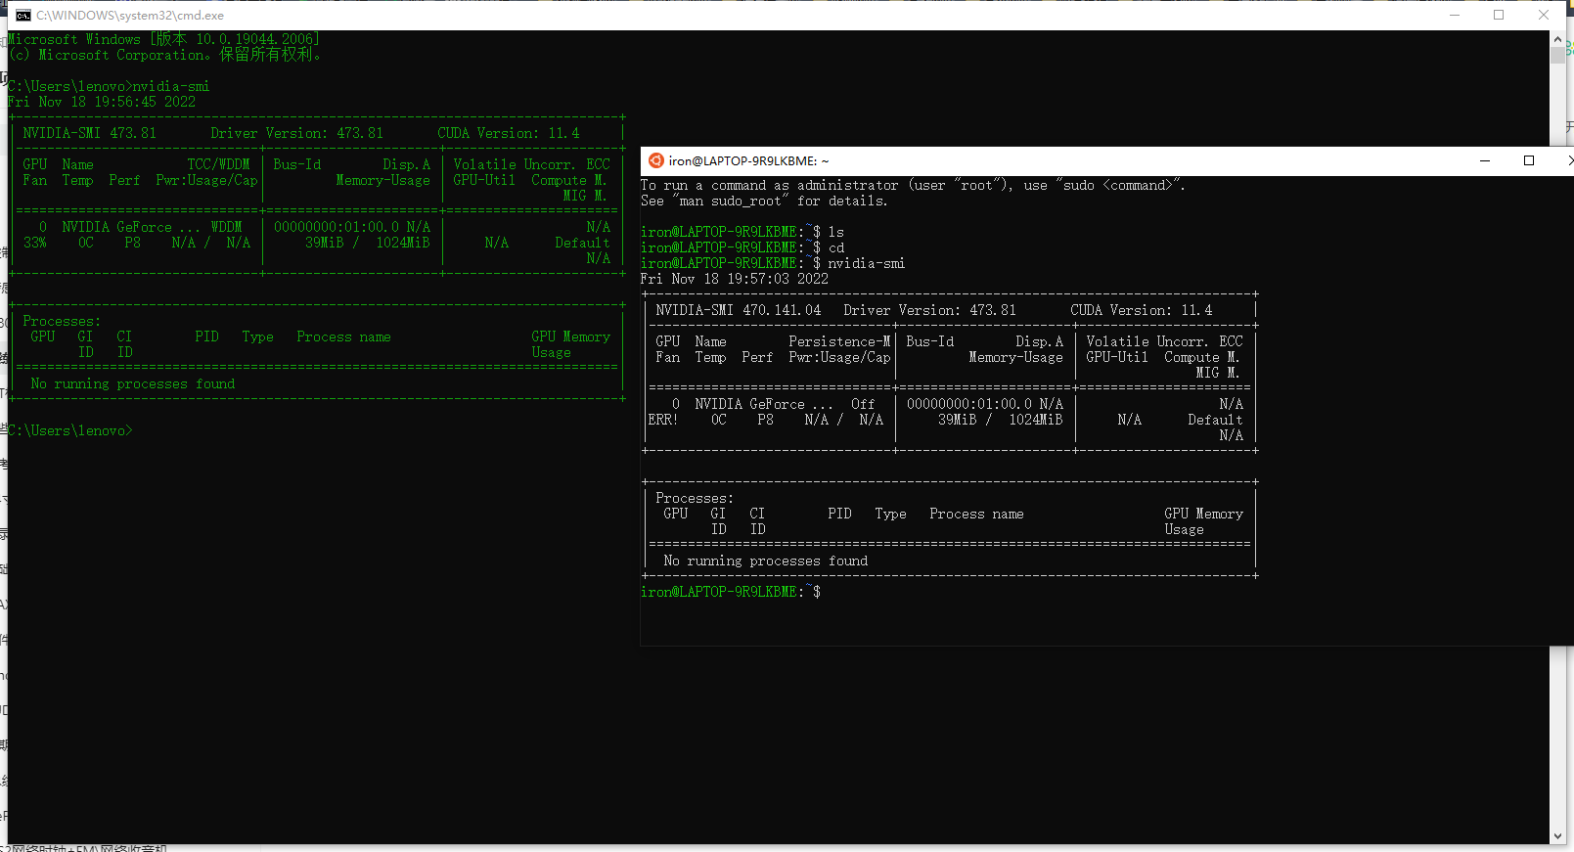Click 'Fri Nov 18 19:57:03 2022' timestamp
The height and width of the screenshot is (852, 1574).
click(x=735, y=279)
